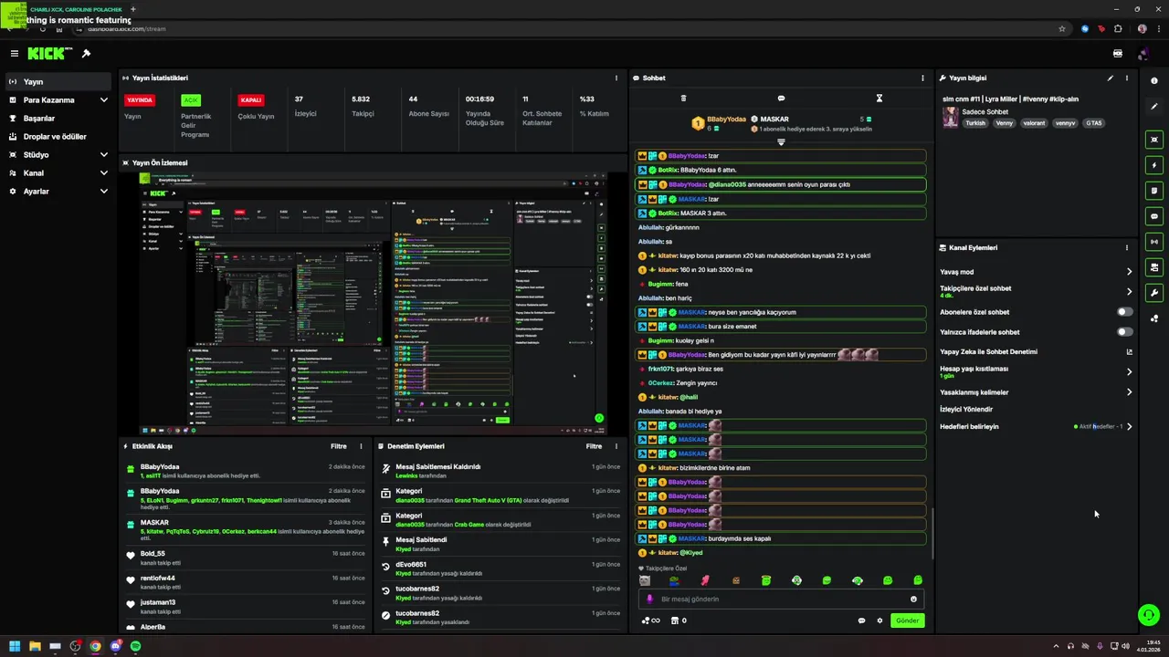Click the GTA5 tag chip

point(1093,123)
